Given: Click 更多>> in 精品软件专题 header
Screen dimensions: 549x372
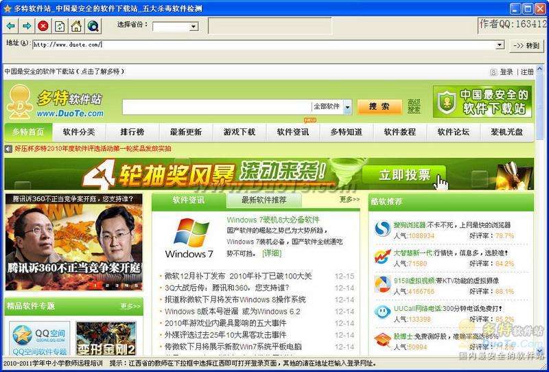Looking at the screenshot, I should 130,306.
